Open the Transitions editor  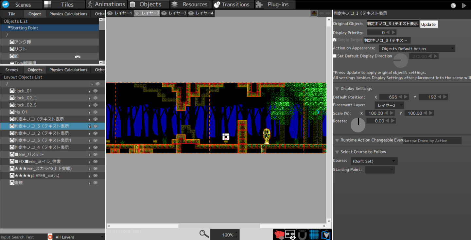tap(233, 4)
